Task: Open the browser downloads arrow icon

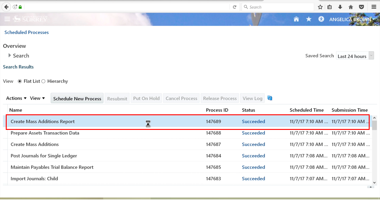Action: 340,7
